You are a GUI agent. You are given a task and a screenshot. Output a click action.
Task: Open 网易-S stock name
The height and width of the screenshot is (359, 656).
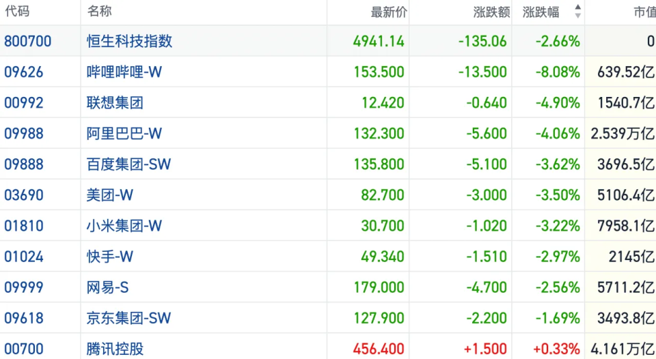107,287
